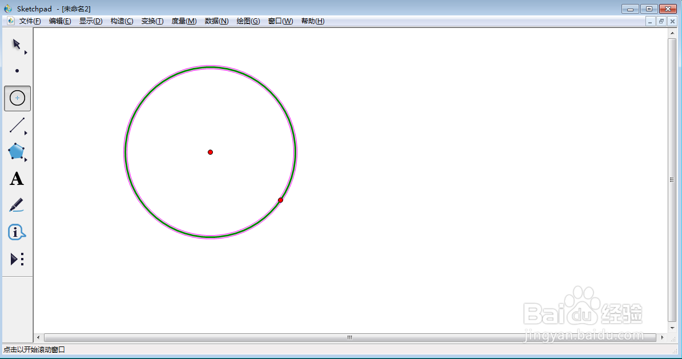
Task: Open the 文件(F) menu
Action: (x=30, y=21)
